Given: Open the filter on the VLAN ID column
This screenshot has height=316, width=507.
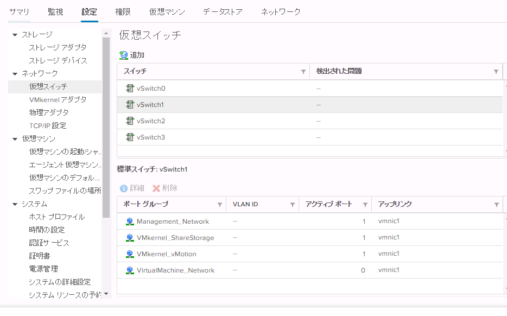Looking at the screenshot, I should click(292, 204).
